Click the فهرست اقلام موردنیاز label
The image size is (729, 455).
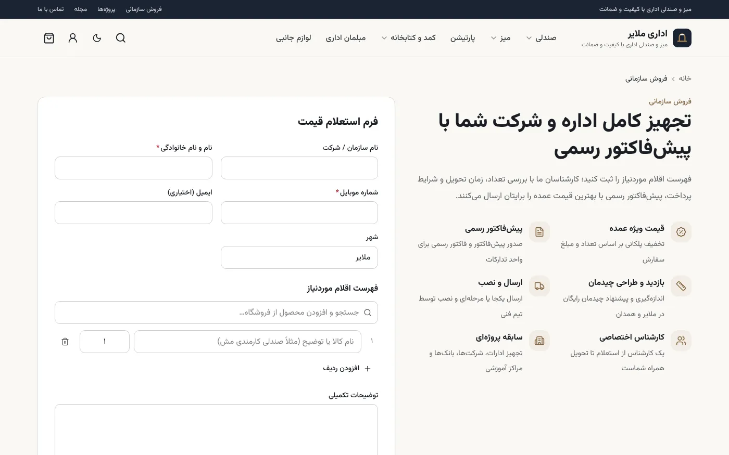coord(343,288)
